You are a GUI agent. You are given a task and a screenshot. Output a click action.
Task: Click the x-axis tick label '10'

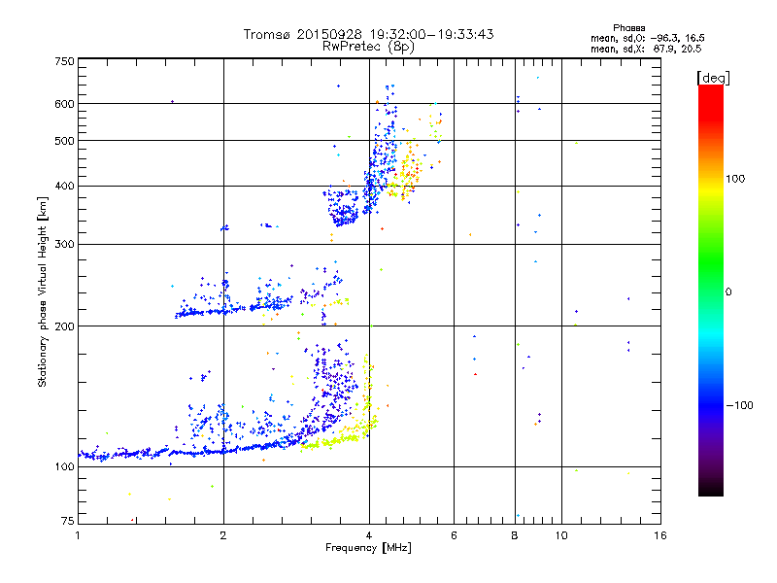point(561,535)
